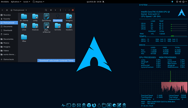Open the Arquivos app menu in top bar
The width and height of the screenshot is (188, 108).
pyautogui.click(x=38, y=2)
